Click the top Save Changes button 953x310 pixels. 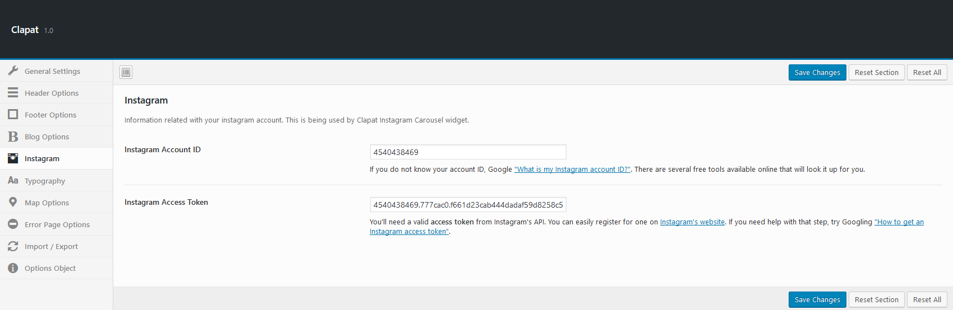point(817,72)
